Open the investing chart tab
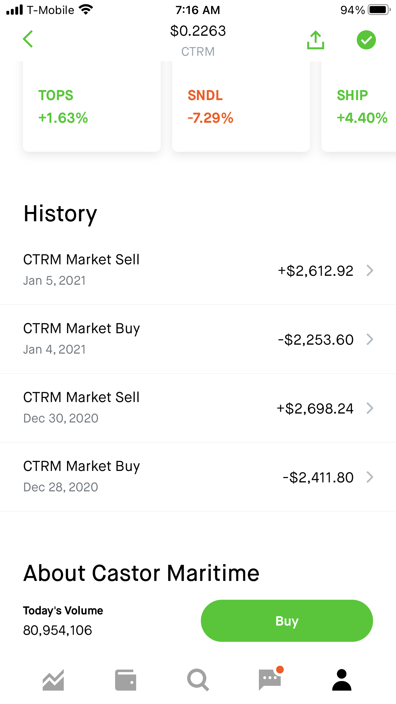396x704 pixels. tap(53, 680)
